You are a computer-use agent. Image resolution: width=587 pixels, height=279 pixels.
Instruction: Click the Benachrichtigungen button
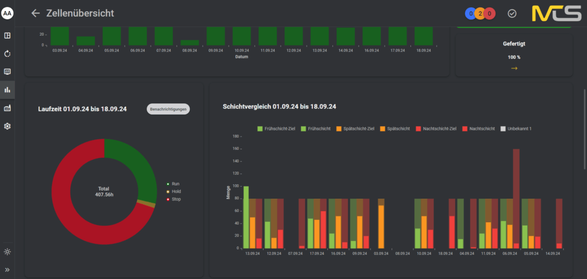[169, 109]
